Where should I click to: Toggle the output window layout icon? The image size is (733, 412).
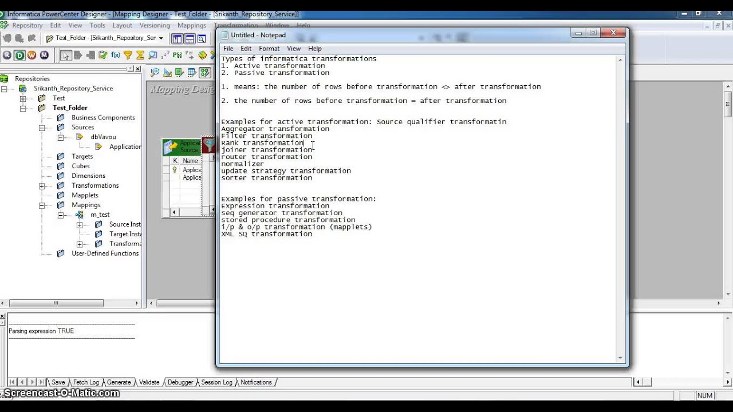[x=190, y=39]
